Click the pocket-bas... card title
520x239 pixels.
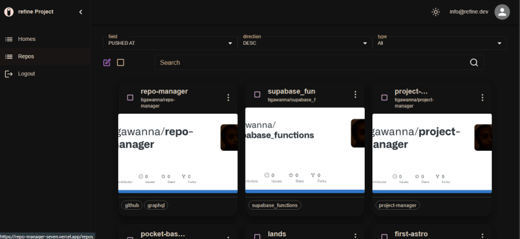point(163,234)
